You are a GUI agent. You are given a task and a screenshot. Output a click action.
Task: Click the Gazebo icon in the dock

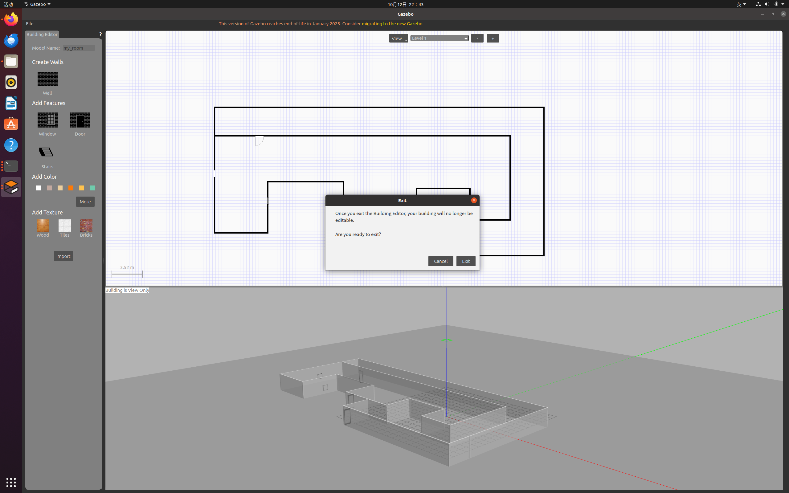(11, 187)
